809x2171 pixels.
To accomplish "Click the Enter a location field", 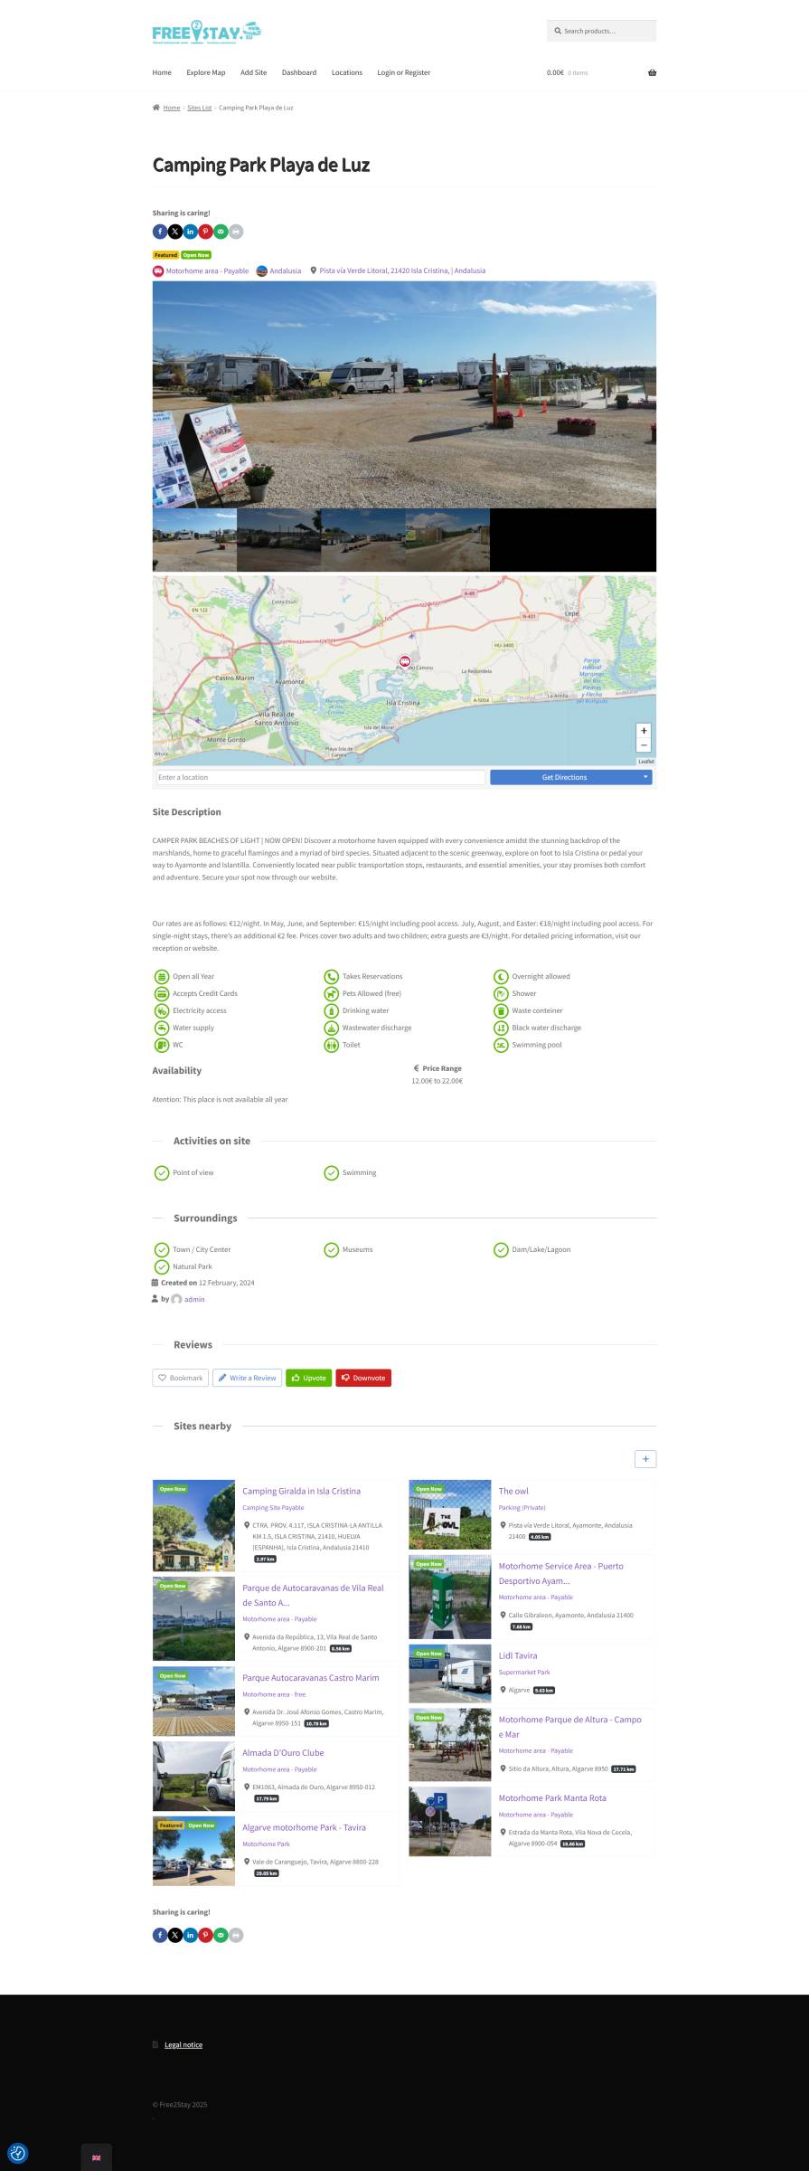I will 320,777.
